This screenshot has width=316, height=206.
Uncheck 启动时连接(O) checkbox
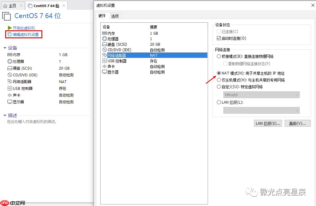tap(219, 38)
